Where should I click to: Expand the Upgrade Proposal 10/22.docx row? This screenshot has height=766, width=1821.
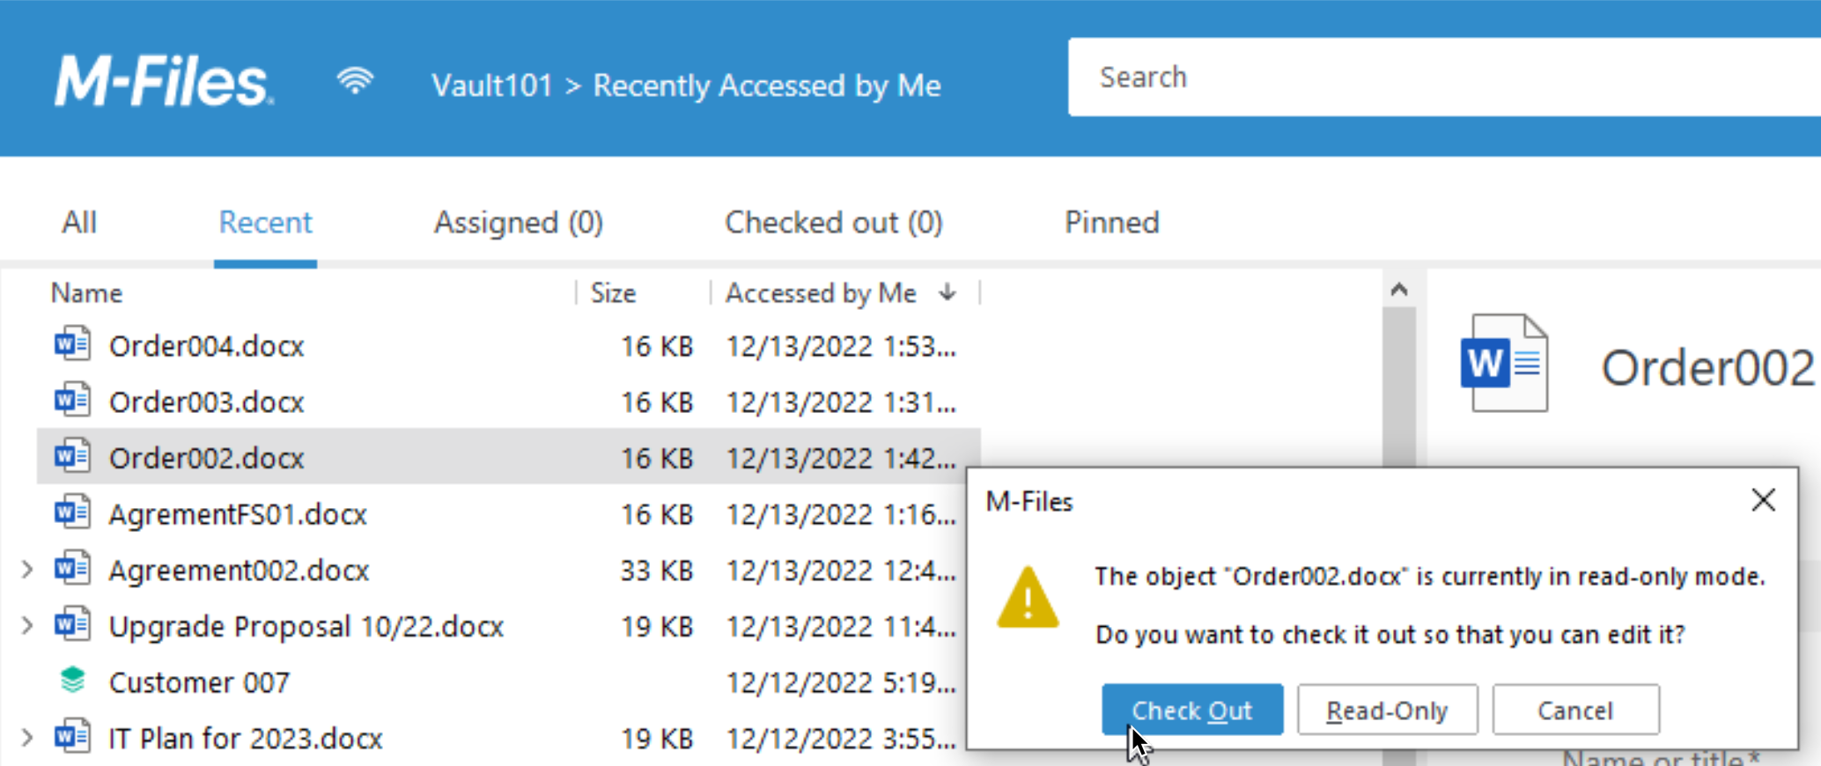[x=26, y=625]
